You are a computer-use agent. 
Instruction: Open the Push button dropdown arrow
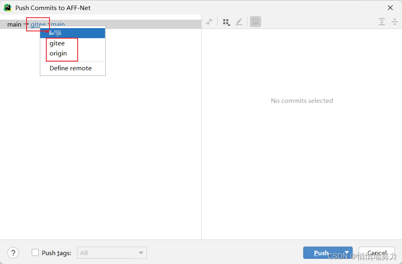[346, 253]
